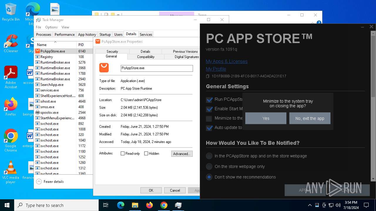Click the PcAppStore.exe icon in Properties title bar
376x211 pixels.
[x=98, y=41]
